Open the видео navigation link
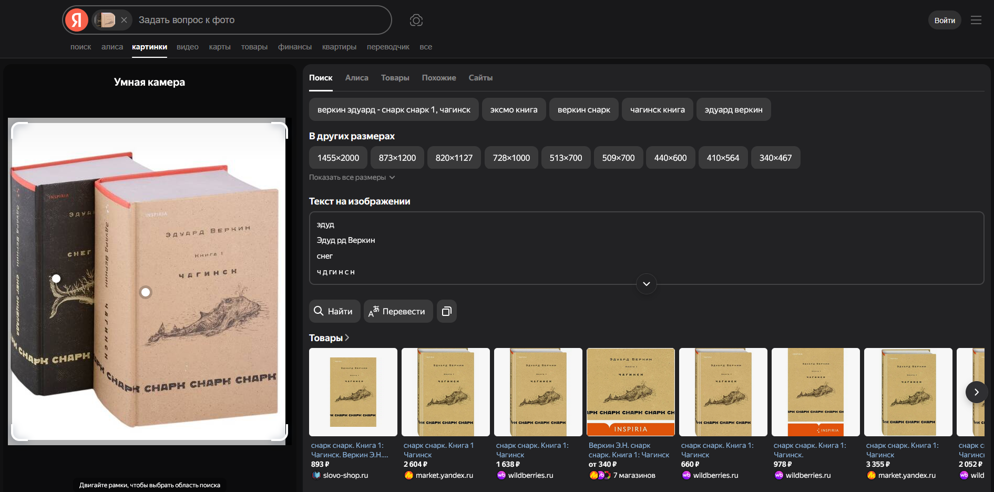This screenshot has width=994, height=492. click(188, 47)
